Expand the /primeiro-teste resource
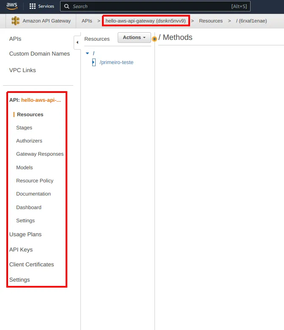The height and width of the screenshot is (330, 284). [94, 62]
